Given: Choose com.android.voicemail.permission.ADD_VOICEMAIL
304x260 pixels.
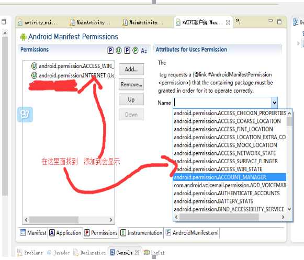Looking at the screenshot, I should click(230, 185).
